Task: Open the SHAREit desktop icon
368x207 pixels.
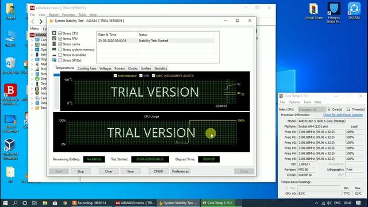Action: (x=354, y=11)
